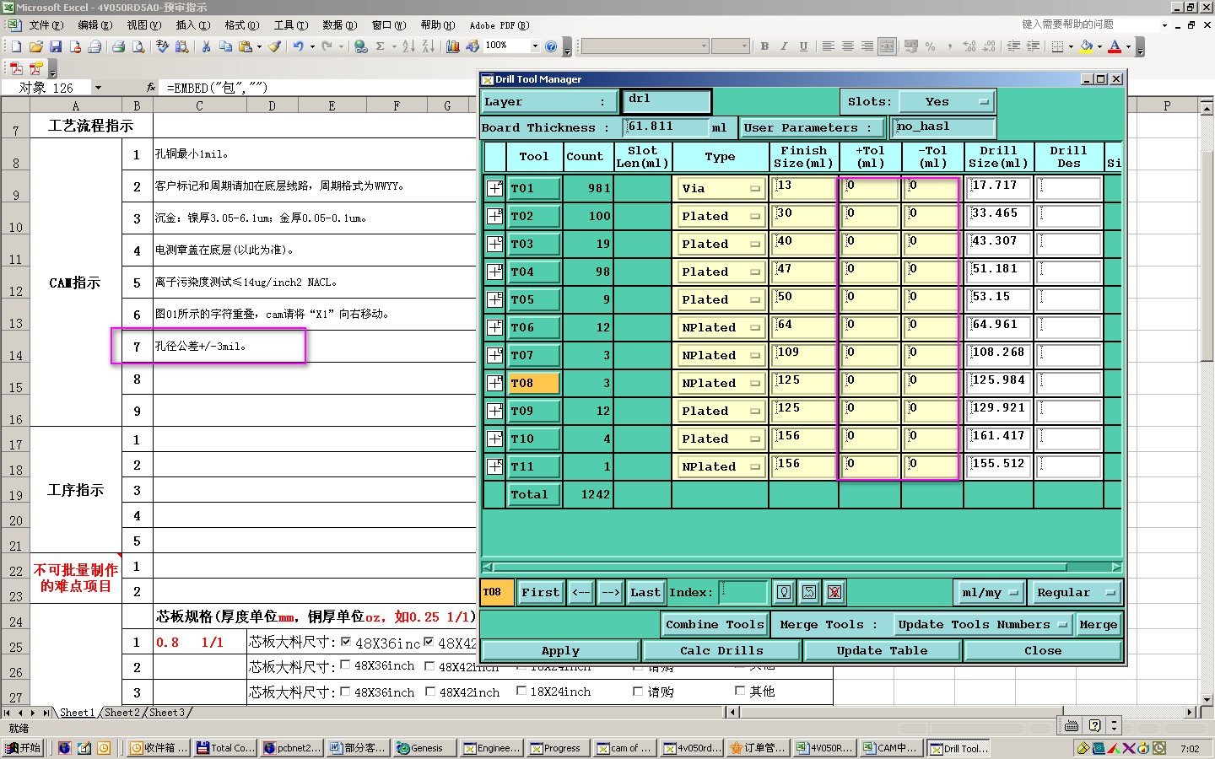Screen dimensions: 1215x759
Task: Toggle Italic formatting in Excel toolbar
Action: pyautogui.click(x=784, y=46)
